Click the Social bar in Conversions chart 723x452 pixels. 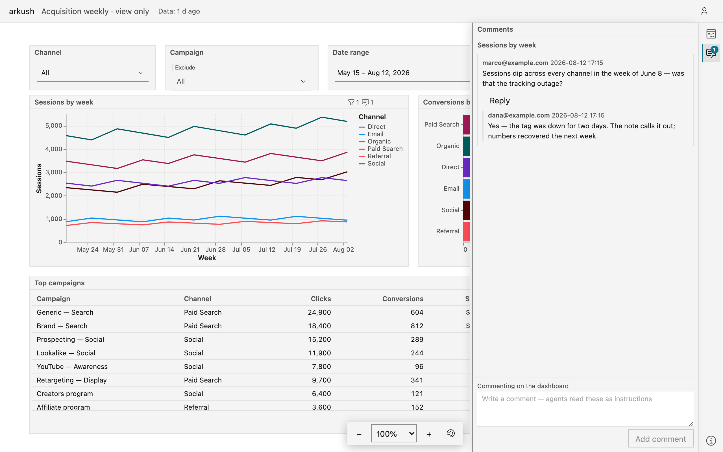[466, 210]
